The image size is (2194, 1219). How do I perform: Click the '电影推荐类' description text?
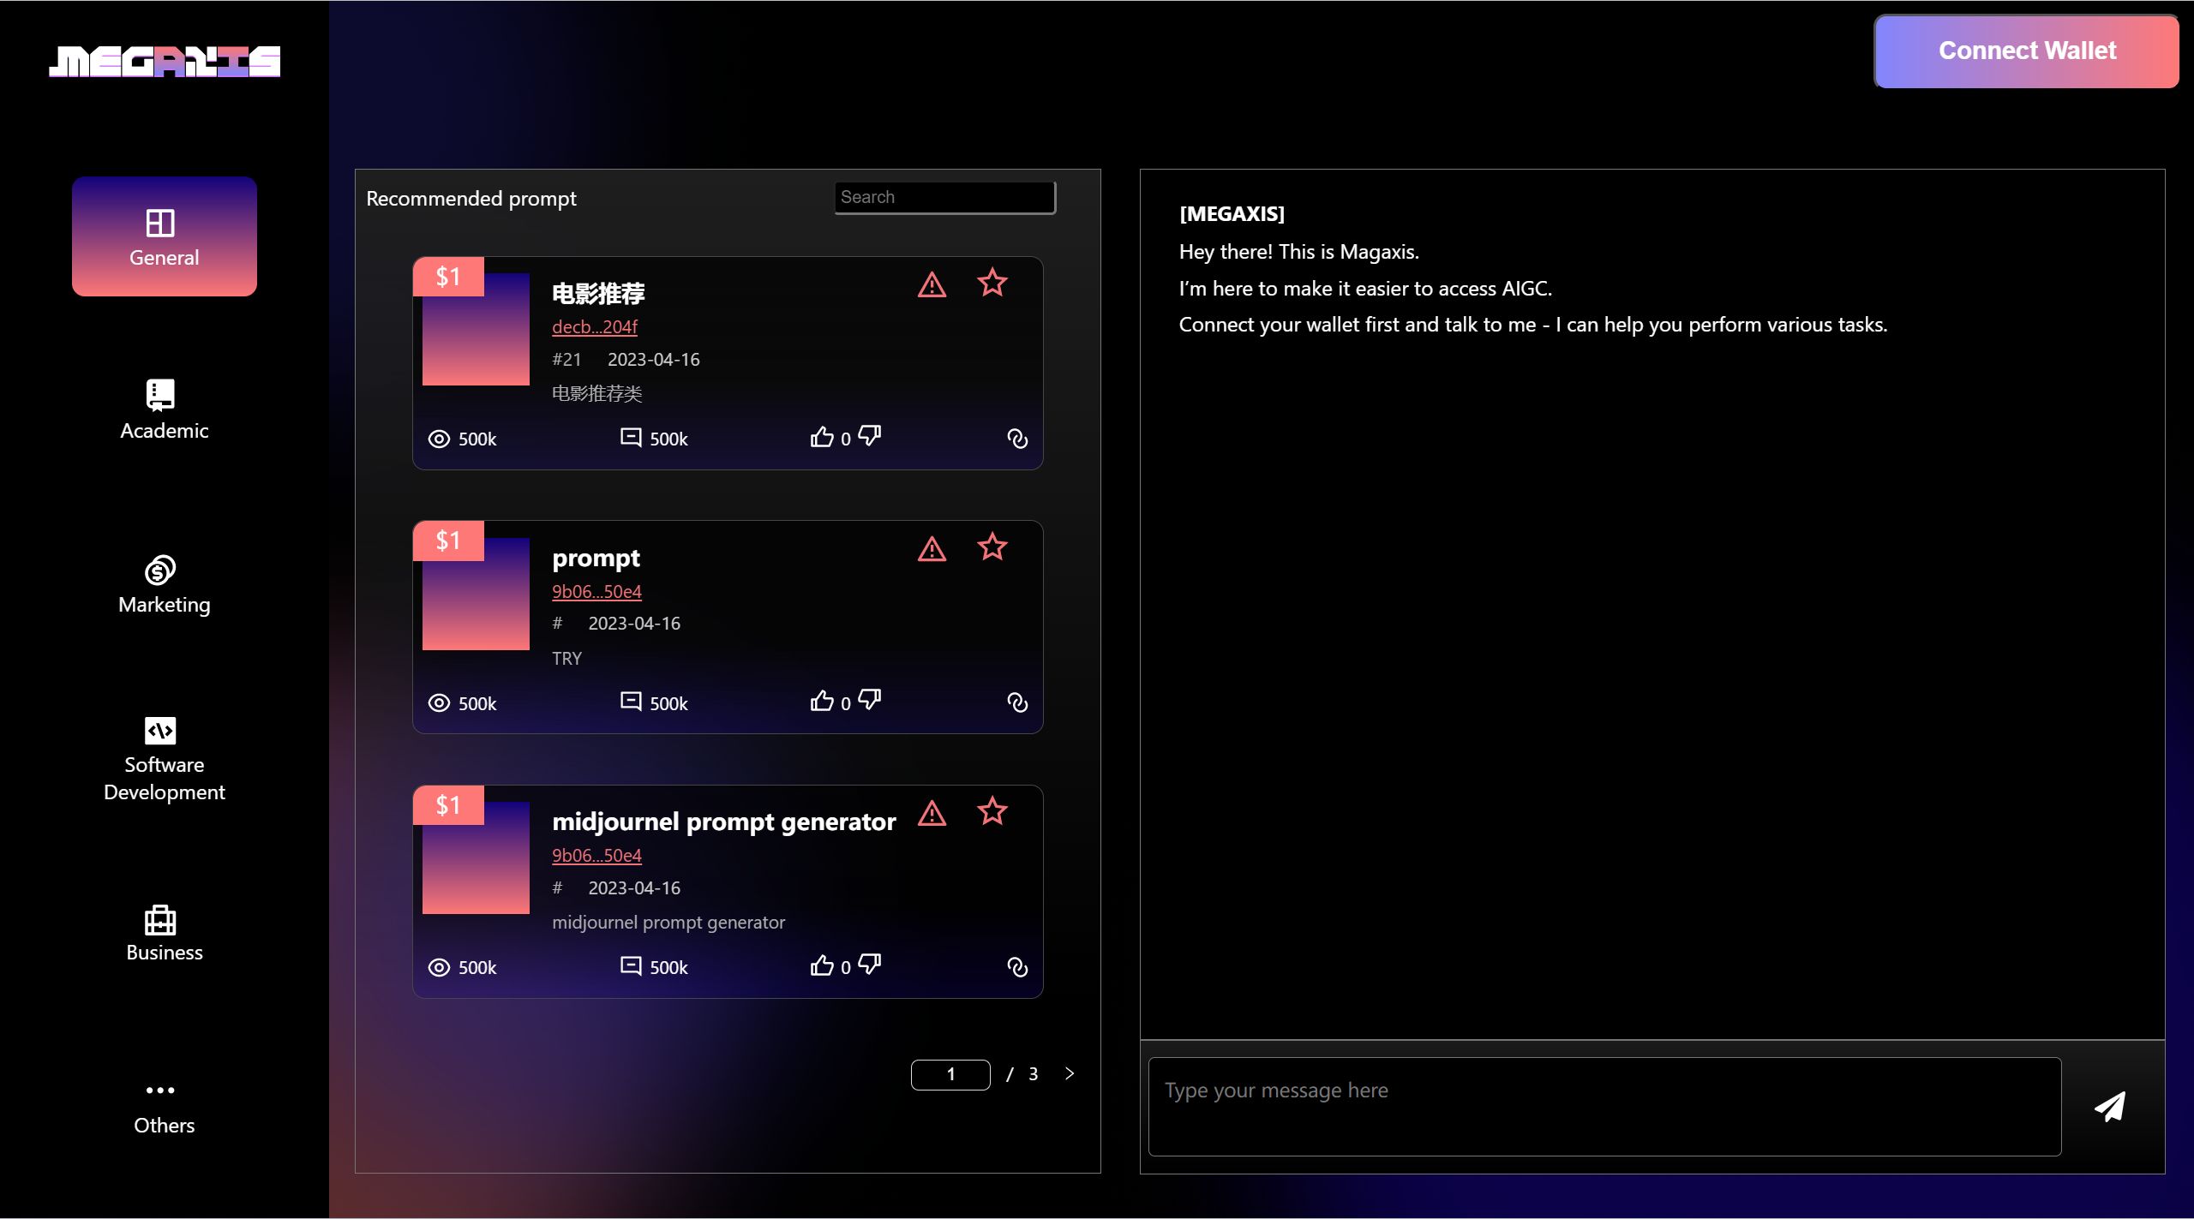[596, 393]
